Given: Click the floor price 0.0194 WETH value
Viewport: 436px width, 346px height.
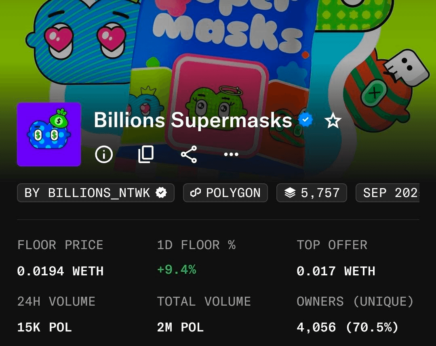Looking at the screenshot, I should click(60, 271).
